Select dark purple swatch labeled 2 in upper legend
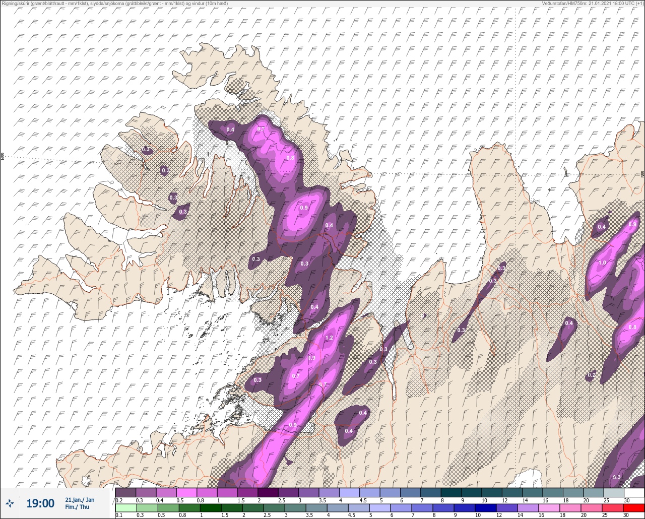645x519 pixels. click(x=268, y=492)
